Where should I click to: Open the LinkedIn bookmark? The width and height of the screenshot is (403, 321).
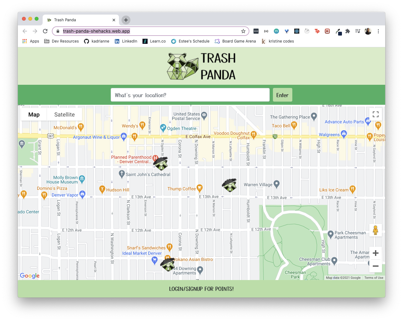tap(126, 41)
